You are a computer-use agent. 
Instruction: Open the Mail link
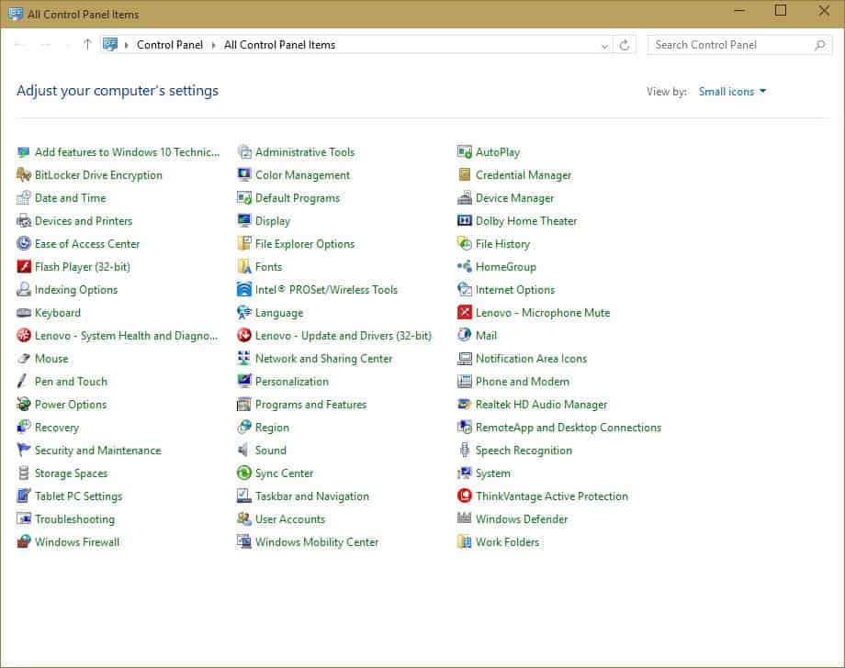[486, 336]
